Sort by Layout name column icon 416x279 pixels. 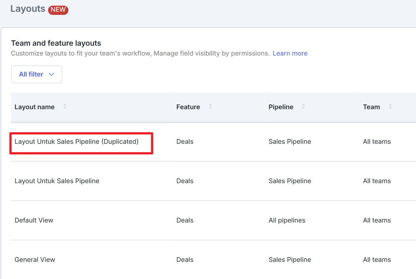pyautogui.click(x=65, y=107)
